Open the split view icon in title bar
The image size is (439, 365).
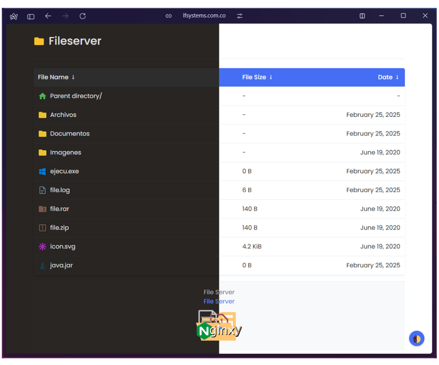pyautogui.click(x=362, y=16)
